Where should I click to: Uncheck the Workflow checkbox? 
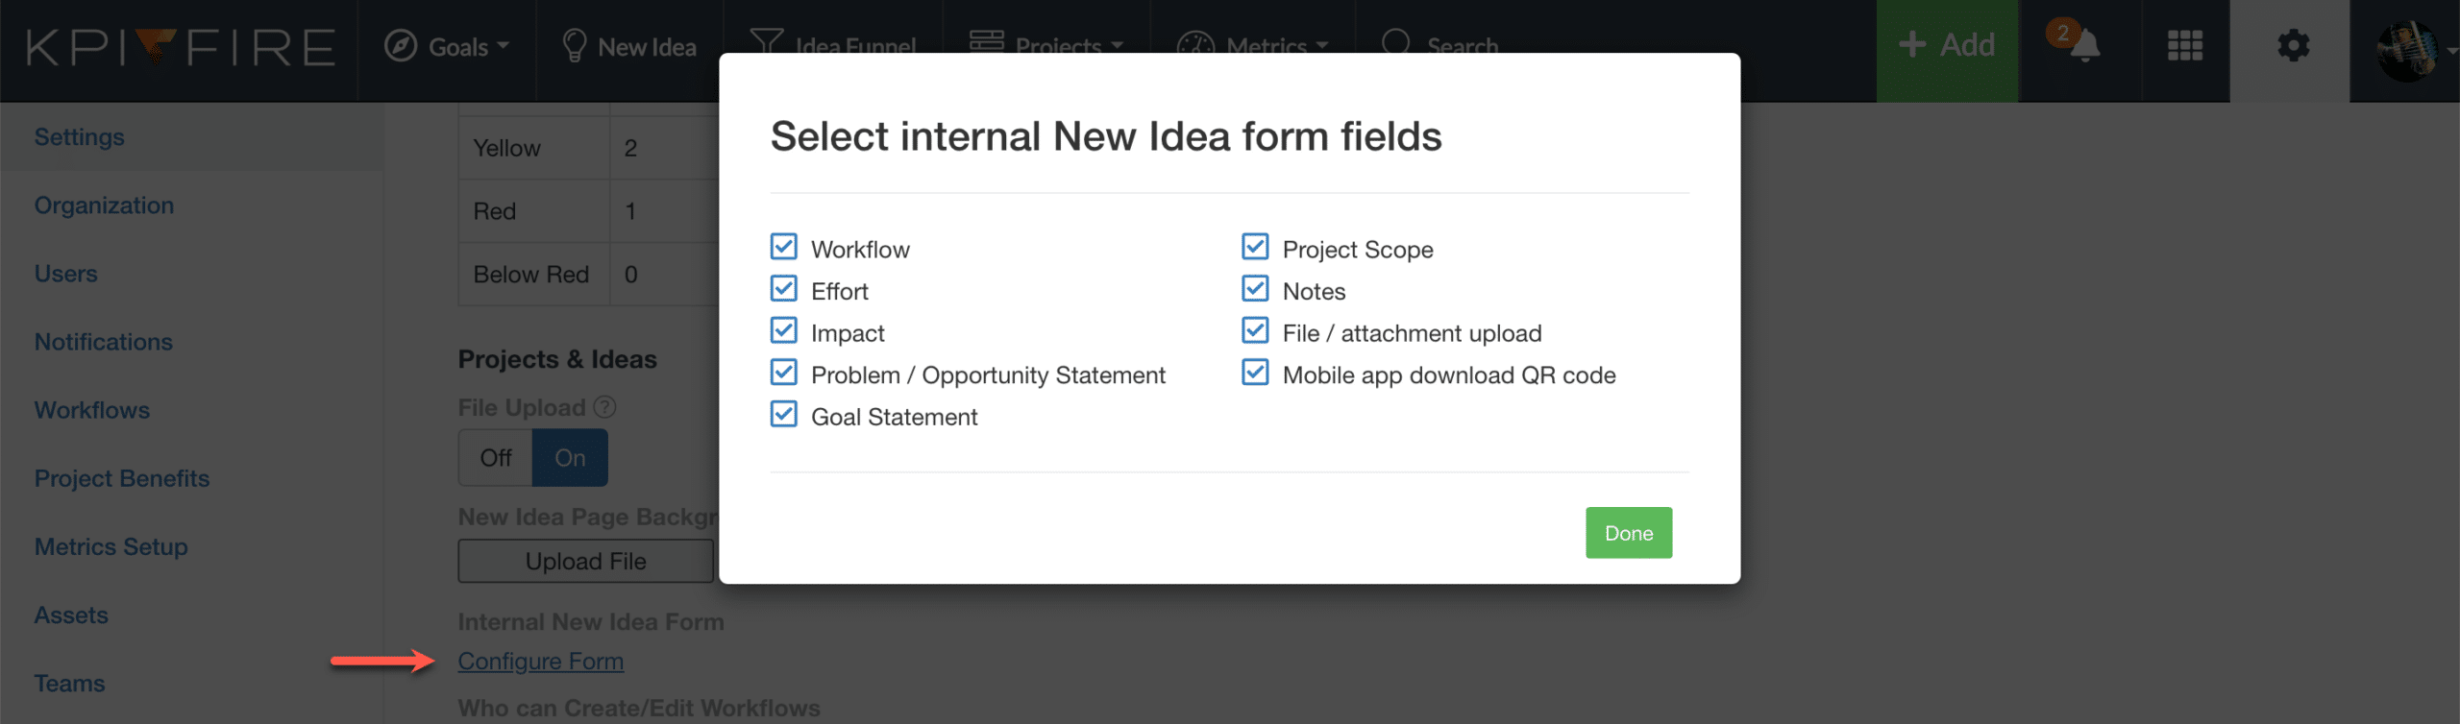point(784,247)
